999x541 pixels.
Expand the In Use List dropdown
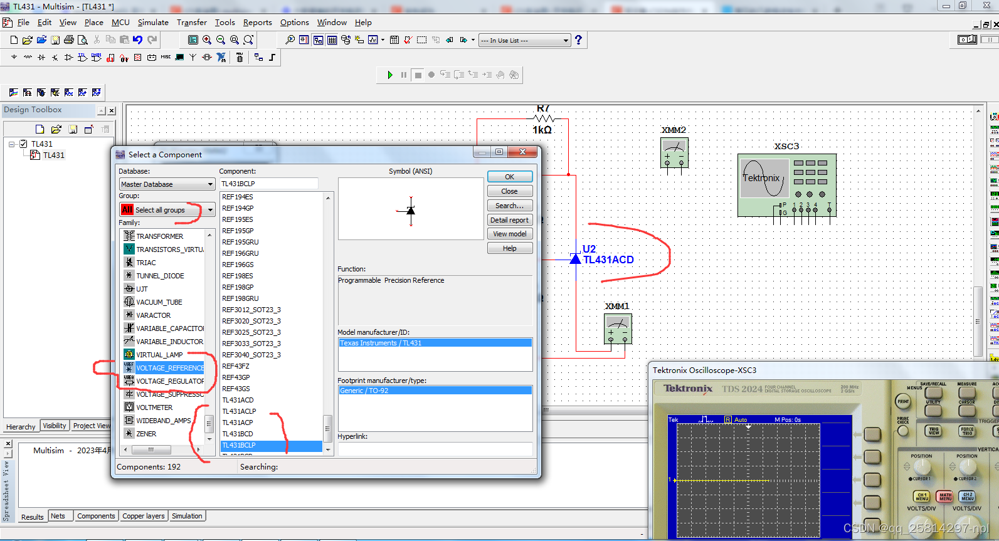[566, 40]
